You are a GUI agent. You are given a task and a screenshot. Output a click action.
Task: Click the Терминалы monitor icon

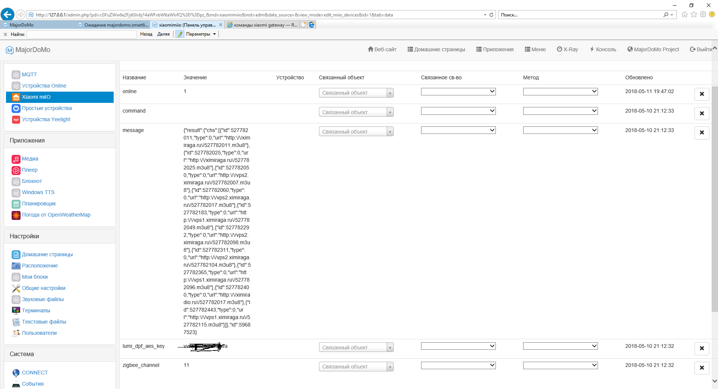coord(16,311)
